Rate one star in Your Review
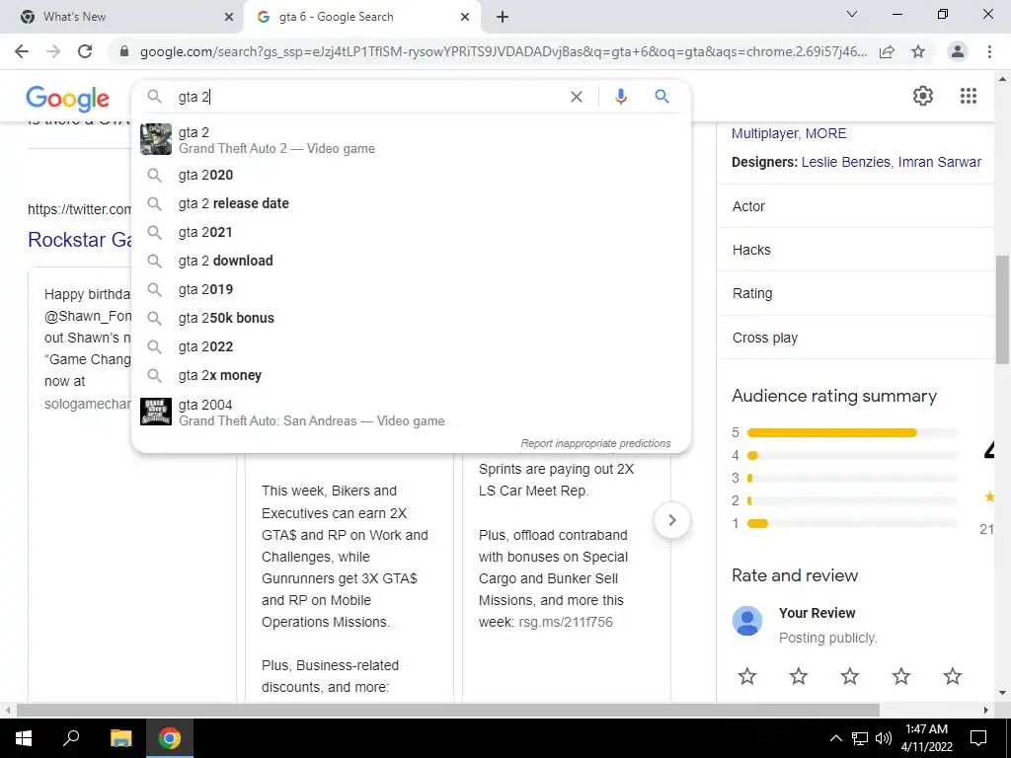 (x=747, y=676)
